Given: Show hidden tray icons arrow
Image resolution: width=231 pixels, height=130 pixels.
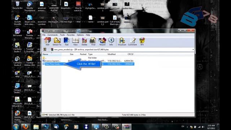Looking at the screenshot, I should [x=187, y=127].
